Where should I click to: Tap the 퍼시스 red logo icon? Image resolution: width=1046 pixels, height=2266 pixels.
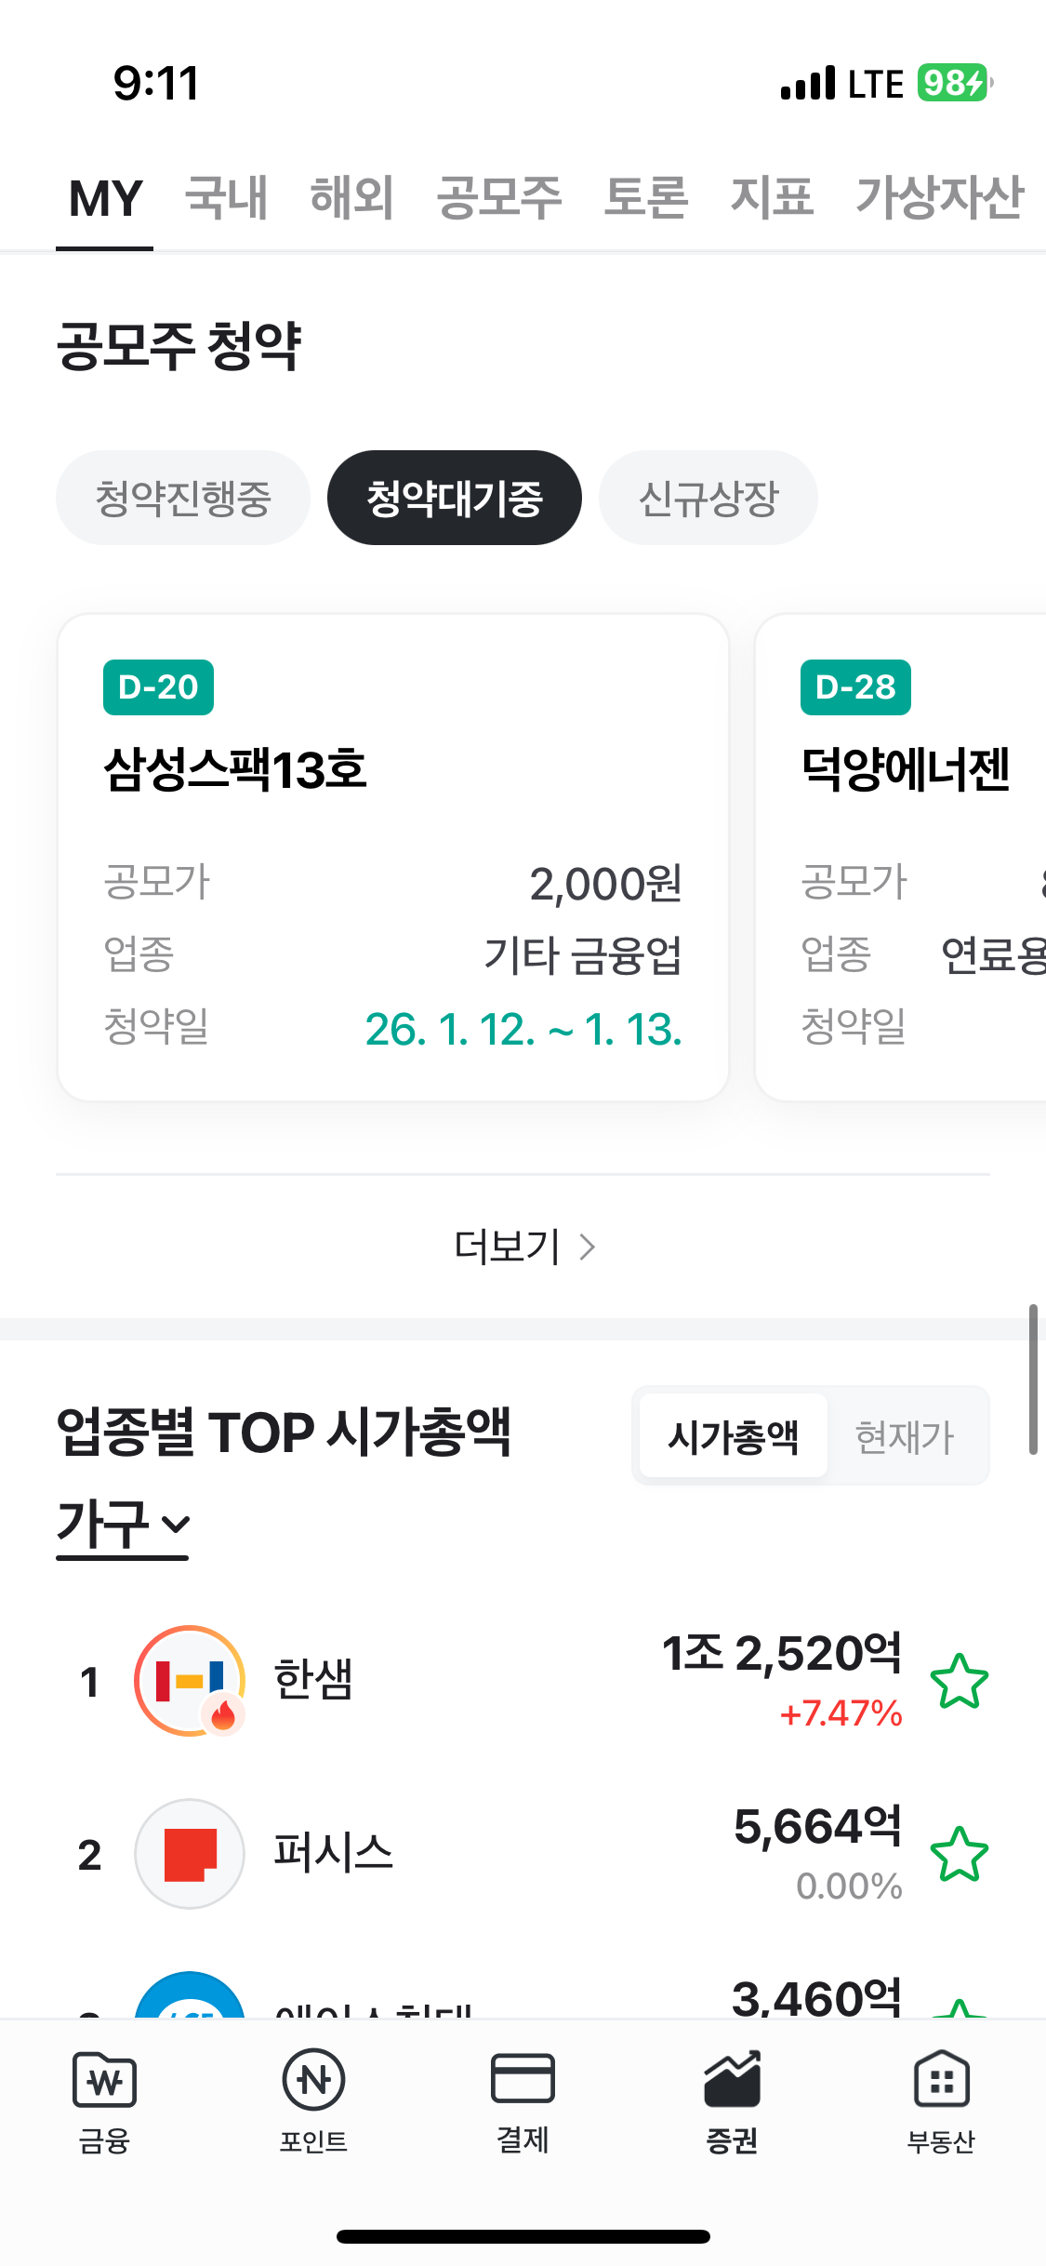click(x=190, y=1853)
